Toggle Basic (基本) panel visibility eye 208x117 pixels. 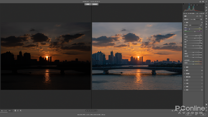tap(202, 22)
